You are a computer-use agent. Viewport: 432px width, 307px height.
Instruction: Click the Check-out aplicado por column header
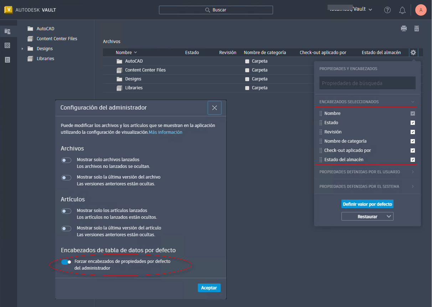(323, 52)
